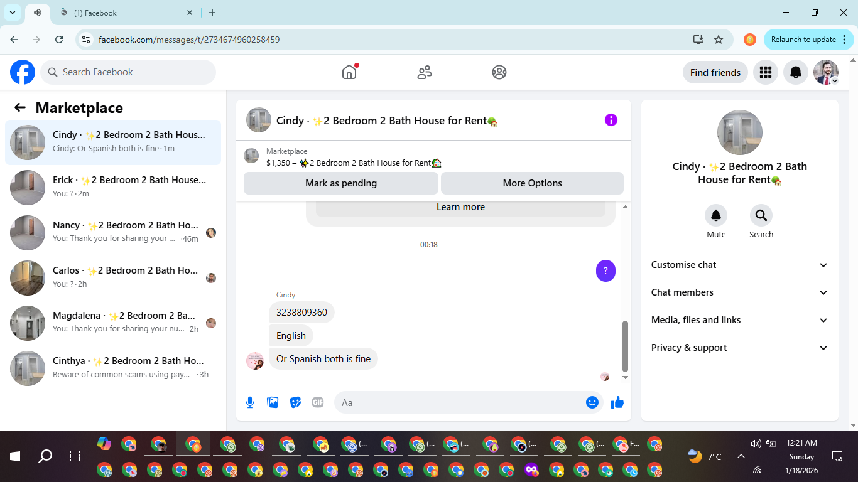Click the Learn more button
This screenshot has width=858, height=482.
coord(460,207)
